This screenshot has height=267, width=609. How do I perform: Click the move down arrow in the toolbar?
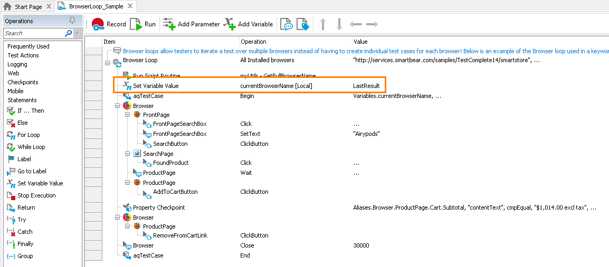339,24
